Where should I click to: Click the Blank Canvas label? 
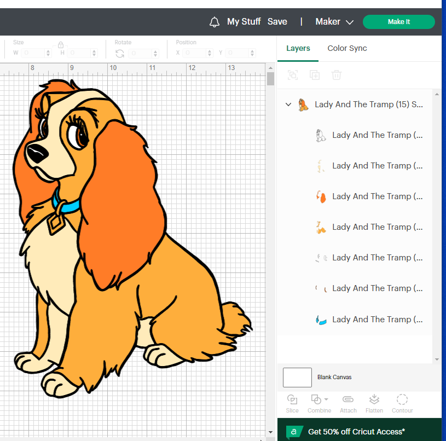coord(334,378)
